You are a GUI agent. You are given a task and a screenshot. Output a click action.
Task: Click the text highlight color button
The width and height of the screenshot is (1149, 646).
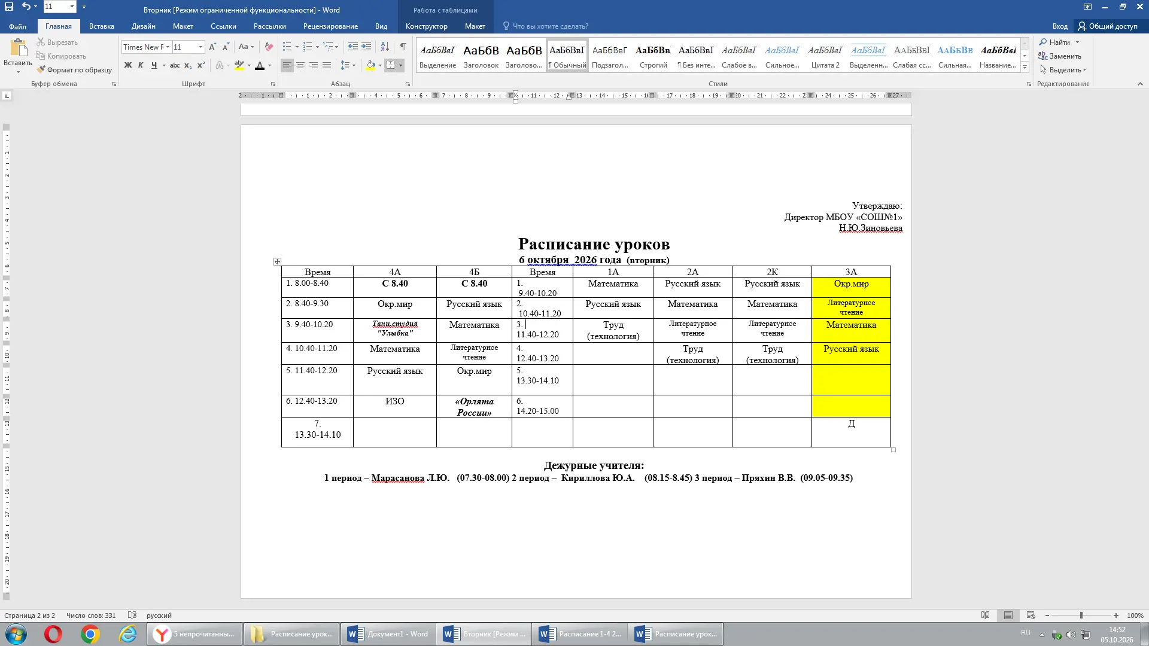[x=239, y=65]
